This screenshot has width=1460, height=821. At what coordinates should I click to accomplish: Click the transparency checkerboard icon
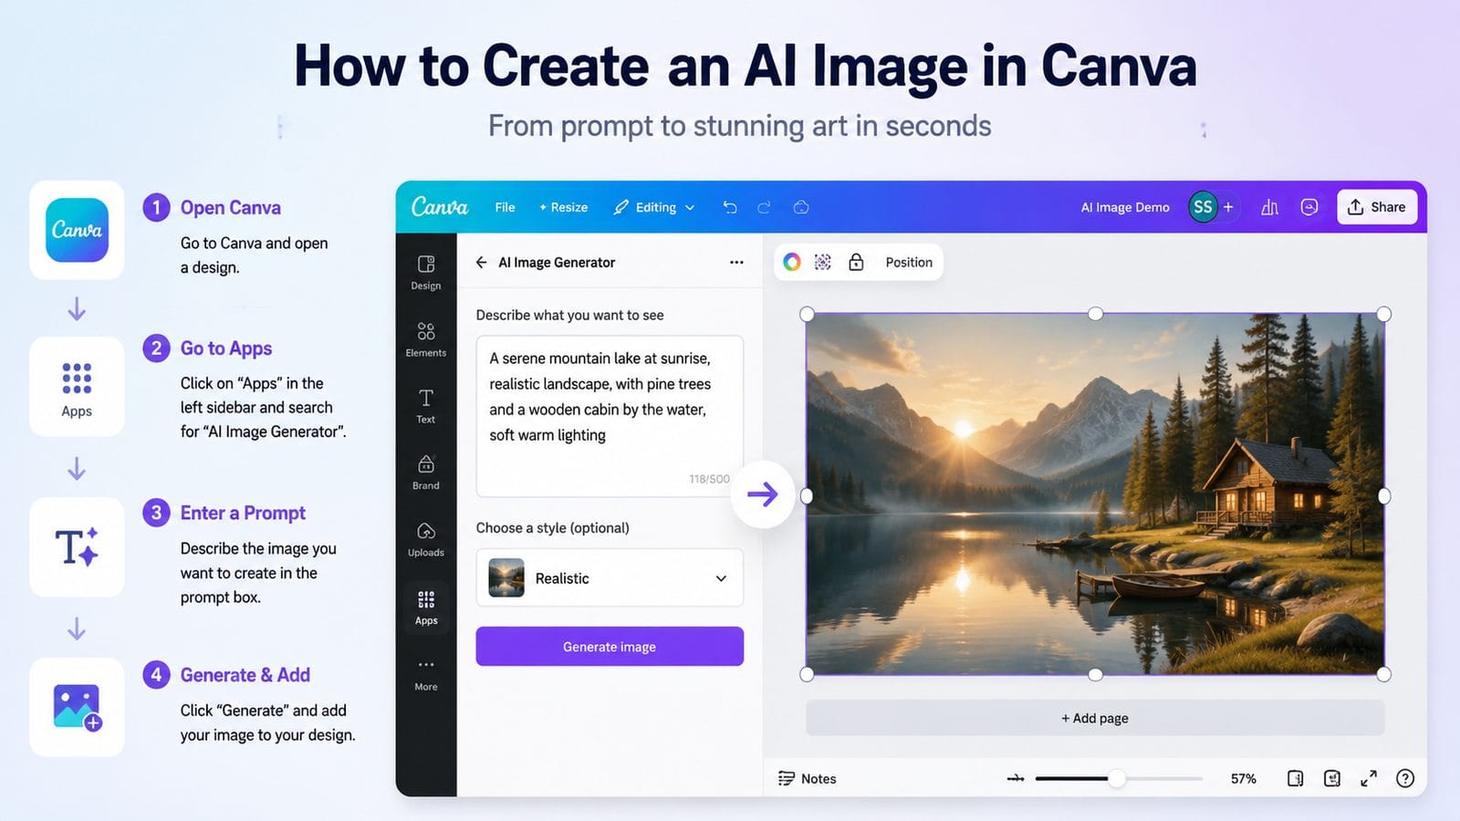pos(823,262)
